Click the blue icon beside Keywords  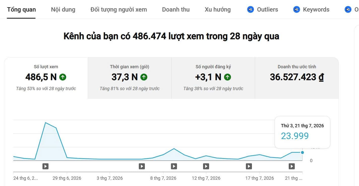click(x=297, y=10)
